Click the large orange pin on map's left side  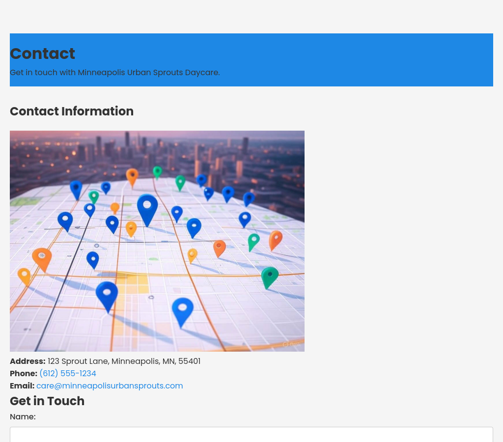tap(42, 259)
